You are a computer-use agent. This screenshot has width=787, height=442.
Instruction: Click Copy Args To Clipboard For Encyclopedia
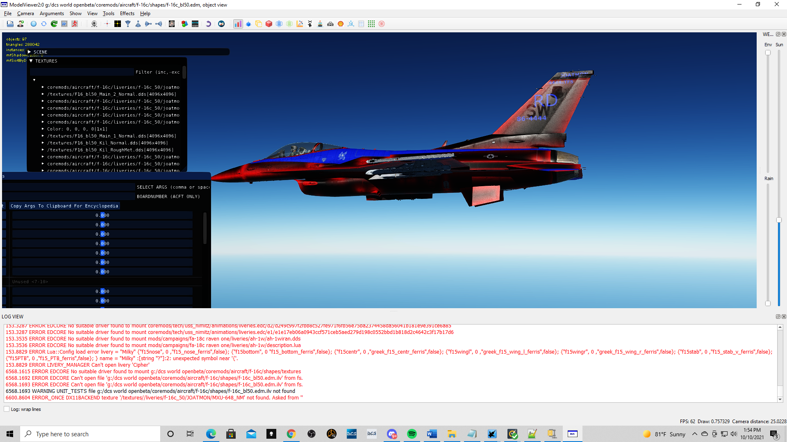[x=64, y=206]
